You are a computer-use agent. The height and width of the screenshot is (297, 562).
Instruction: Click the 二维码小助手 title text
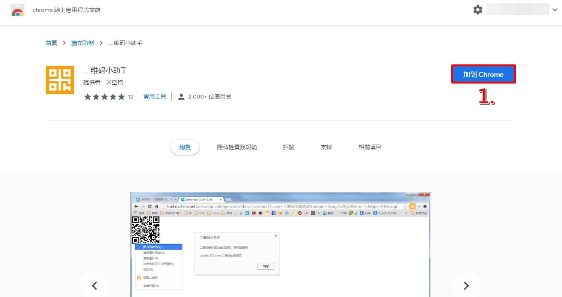[x=106, y=71]
